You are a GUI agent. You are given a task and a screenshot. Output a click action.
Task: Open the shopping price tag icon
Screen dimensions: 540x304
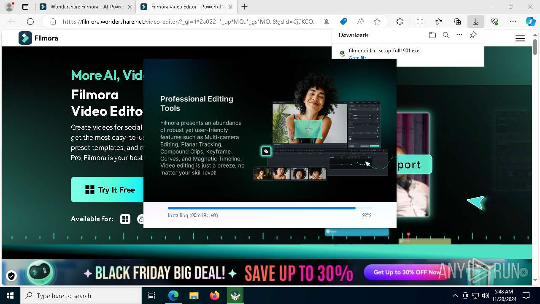[343, 22]
